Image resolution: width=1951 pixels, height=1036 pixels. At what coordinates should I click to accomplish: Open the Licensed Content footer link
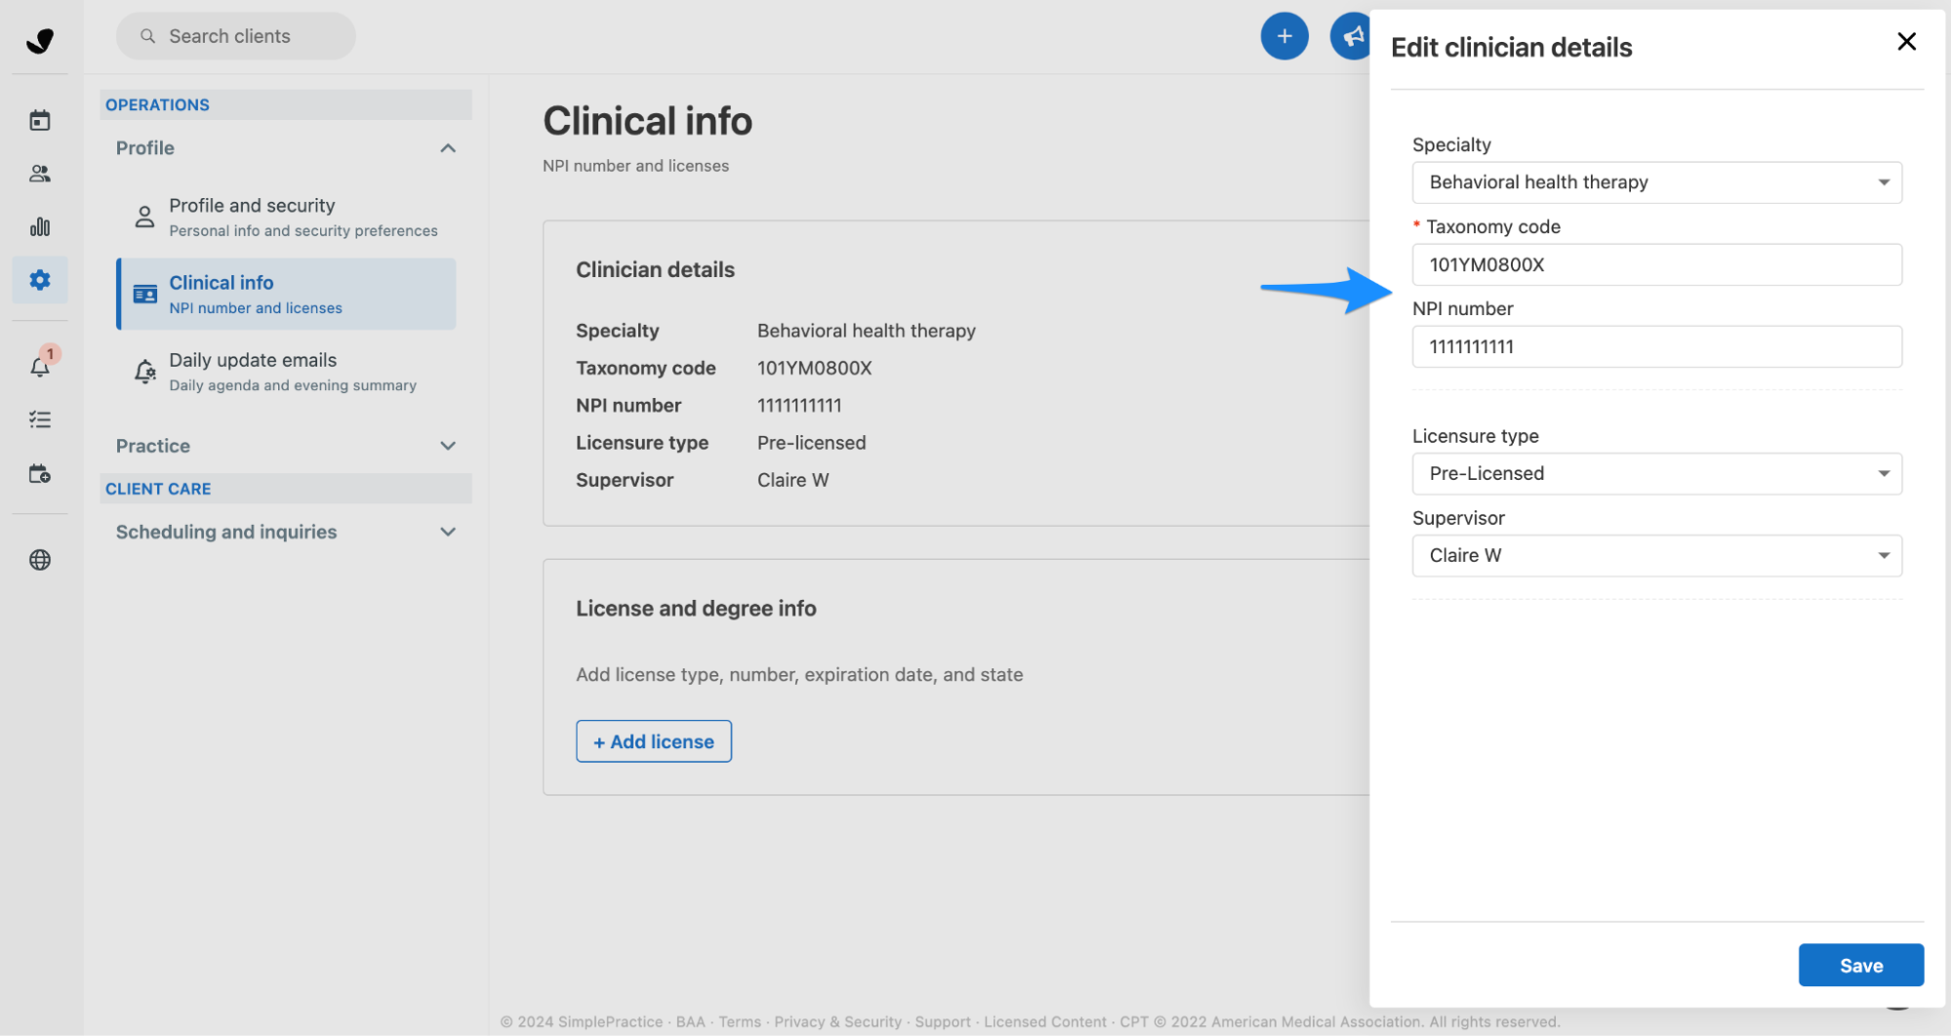(x=1045, y=1021)
